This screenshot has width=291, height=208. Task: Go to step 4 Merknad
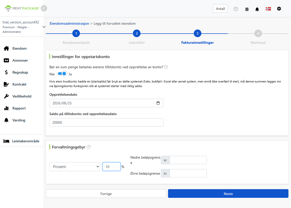tap(258, 33)
